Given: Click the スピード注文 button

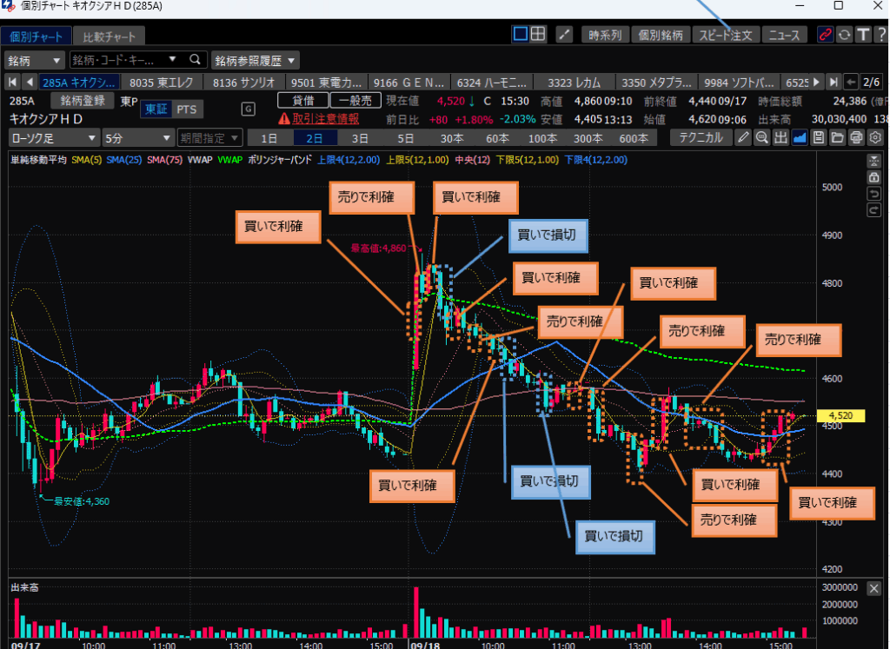Looking at the screenshot, I should pyautogui.click(x=726, y=35).
